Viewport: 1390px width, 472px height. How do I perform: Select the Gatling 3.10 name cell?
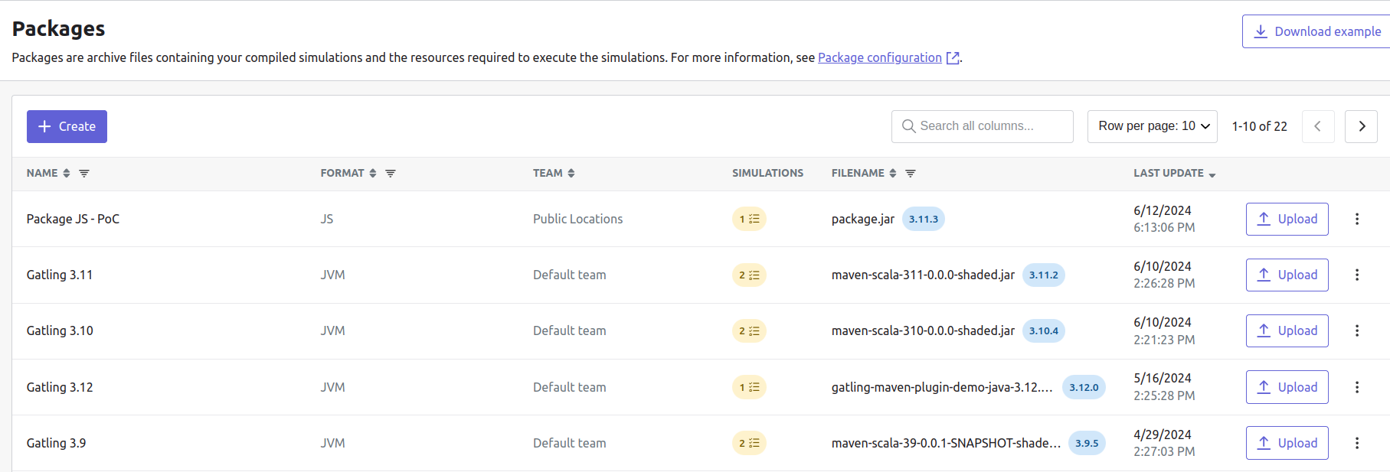click(60, 330)
